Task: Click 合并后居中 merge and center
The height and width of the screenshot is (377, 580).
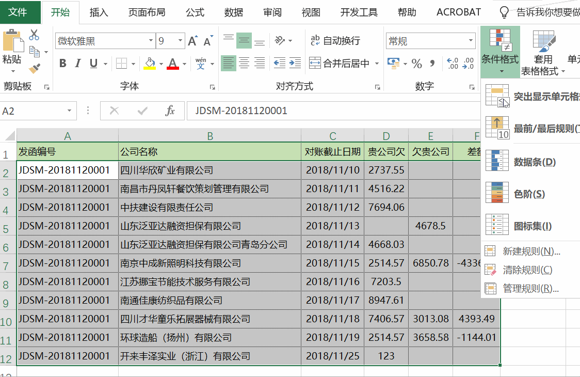Action: 339,63
